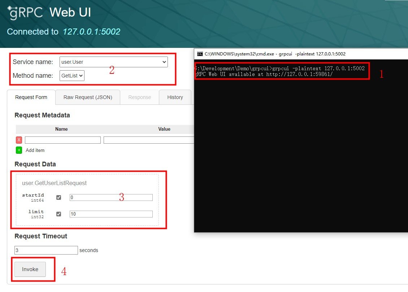Click the user.GetUserListRequest message label

click(54, 183)
